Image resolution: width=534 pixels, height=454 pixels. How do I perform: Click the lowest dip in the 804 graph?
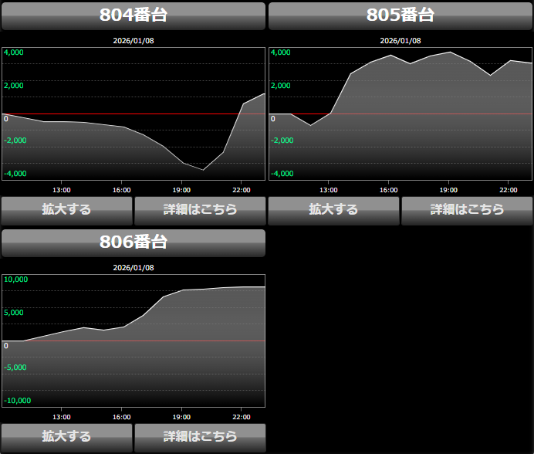tap(204, 169)
